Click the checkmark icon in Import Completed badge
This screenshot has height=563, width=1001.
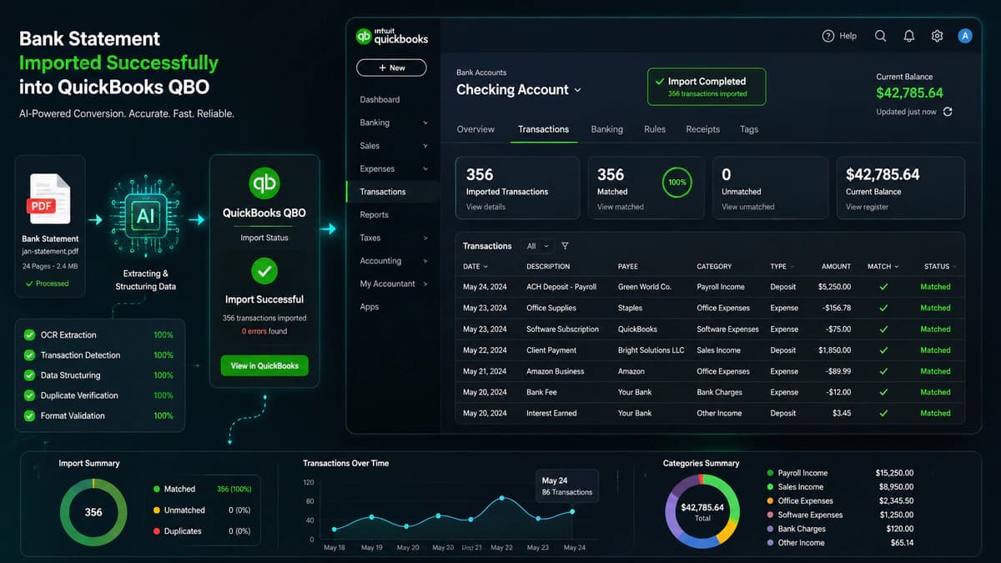pyautogui.click(x=661, y=82)
